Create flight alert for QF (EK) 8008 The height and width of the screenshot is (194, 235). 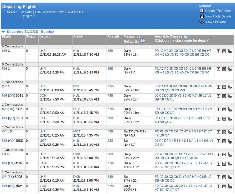219,177
